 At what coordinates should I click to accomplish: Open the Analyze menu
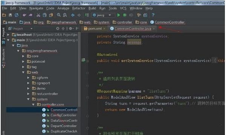(x=63, y=8)
